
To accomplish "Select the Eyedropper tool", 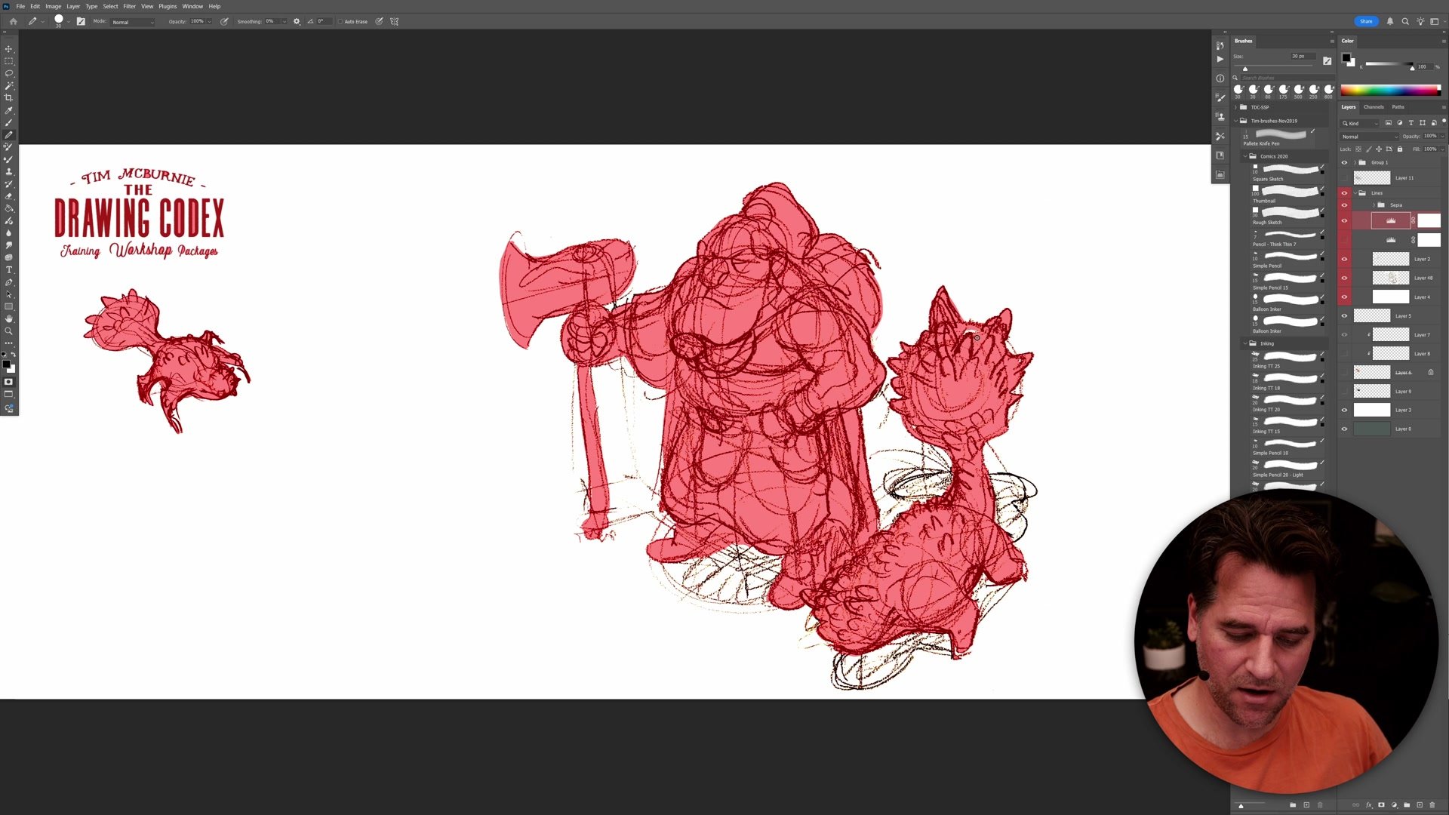I will (x=9, y=110).
